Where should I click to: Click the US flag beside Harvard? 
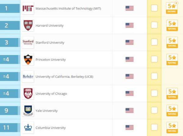(x=130, y=25)
